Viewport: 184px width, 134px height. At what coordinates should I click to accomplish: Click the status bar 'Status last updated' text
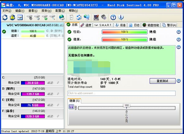[x=38, y=131]
